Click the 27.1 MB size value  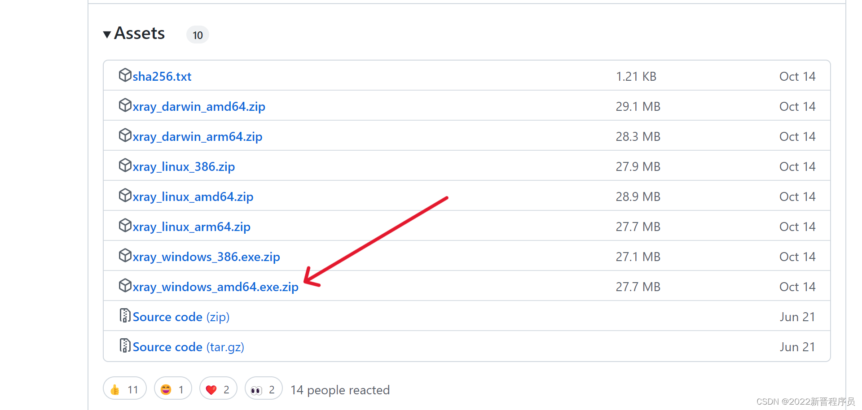638,257
